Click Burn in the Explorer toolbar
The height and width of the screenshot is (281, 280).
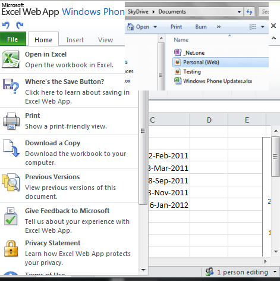pos(201,27)
